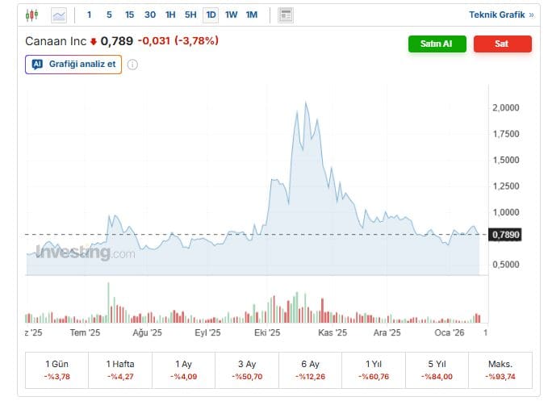Click the 0,7890 current price label on axis
Screen dimensions: 548x401
pos(506,235)
